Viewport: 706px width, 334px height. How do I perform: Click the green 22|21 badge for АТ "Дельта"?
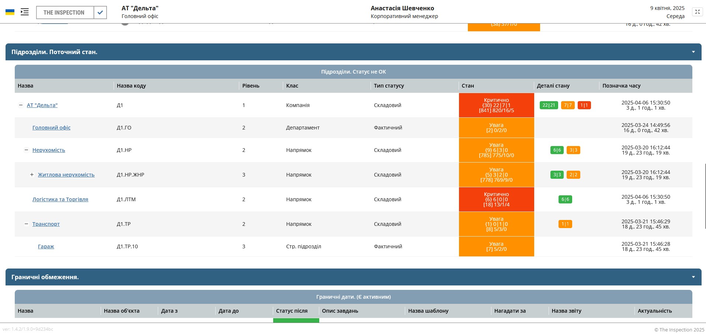[549, 105]
